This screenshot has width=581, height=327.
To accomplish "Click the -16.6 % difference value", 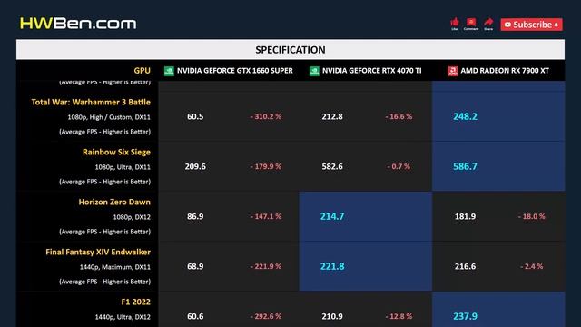I will (399, 116).
